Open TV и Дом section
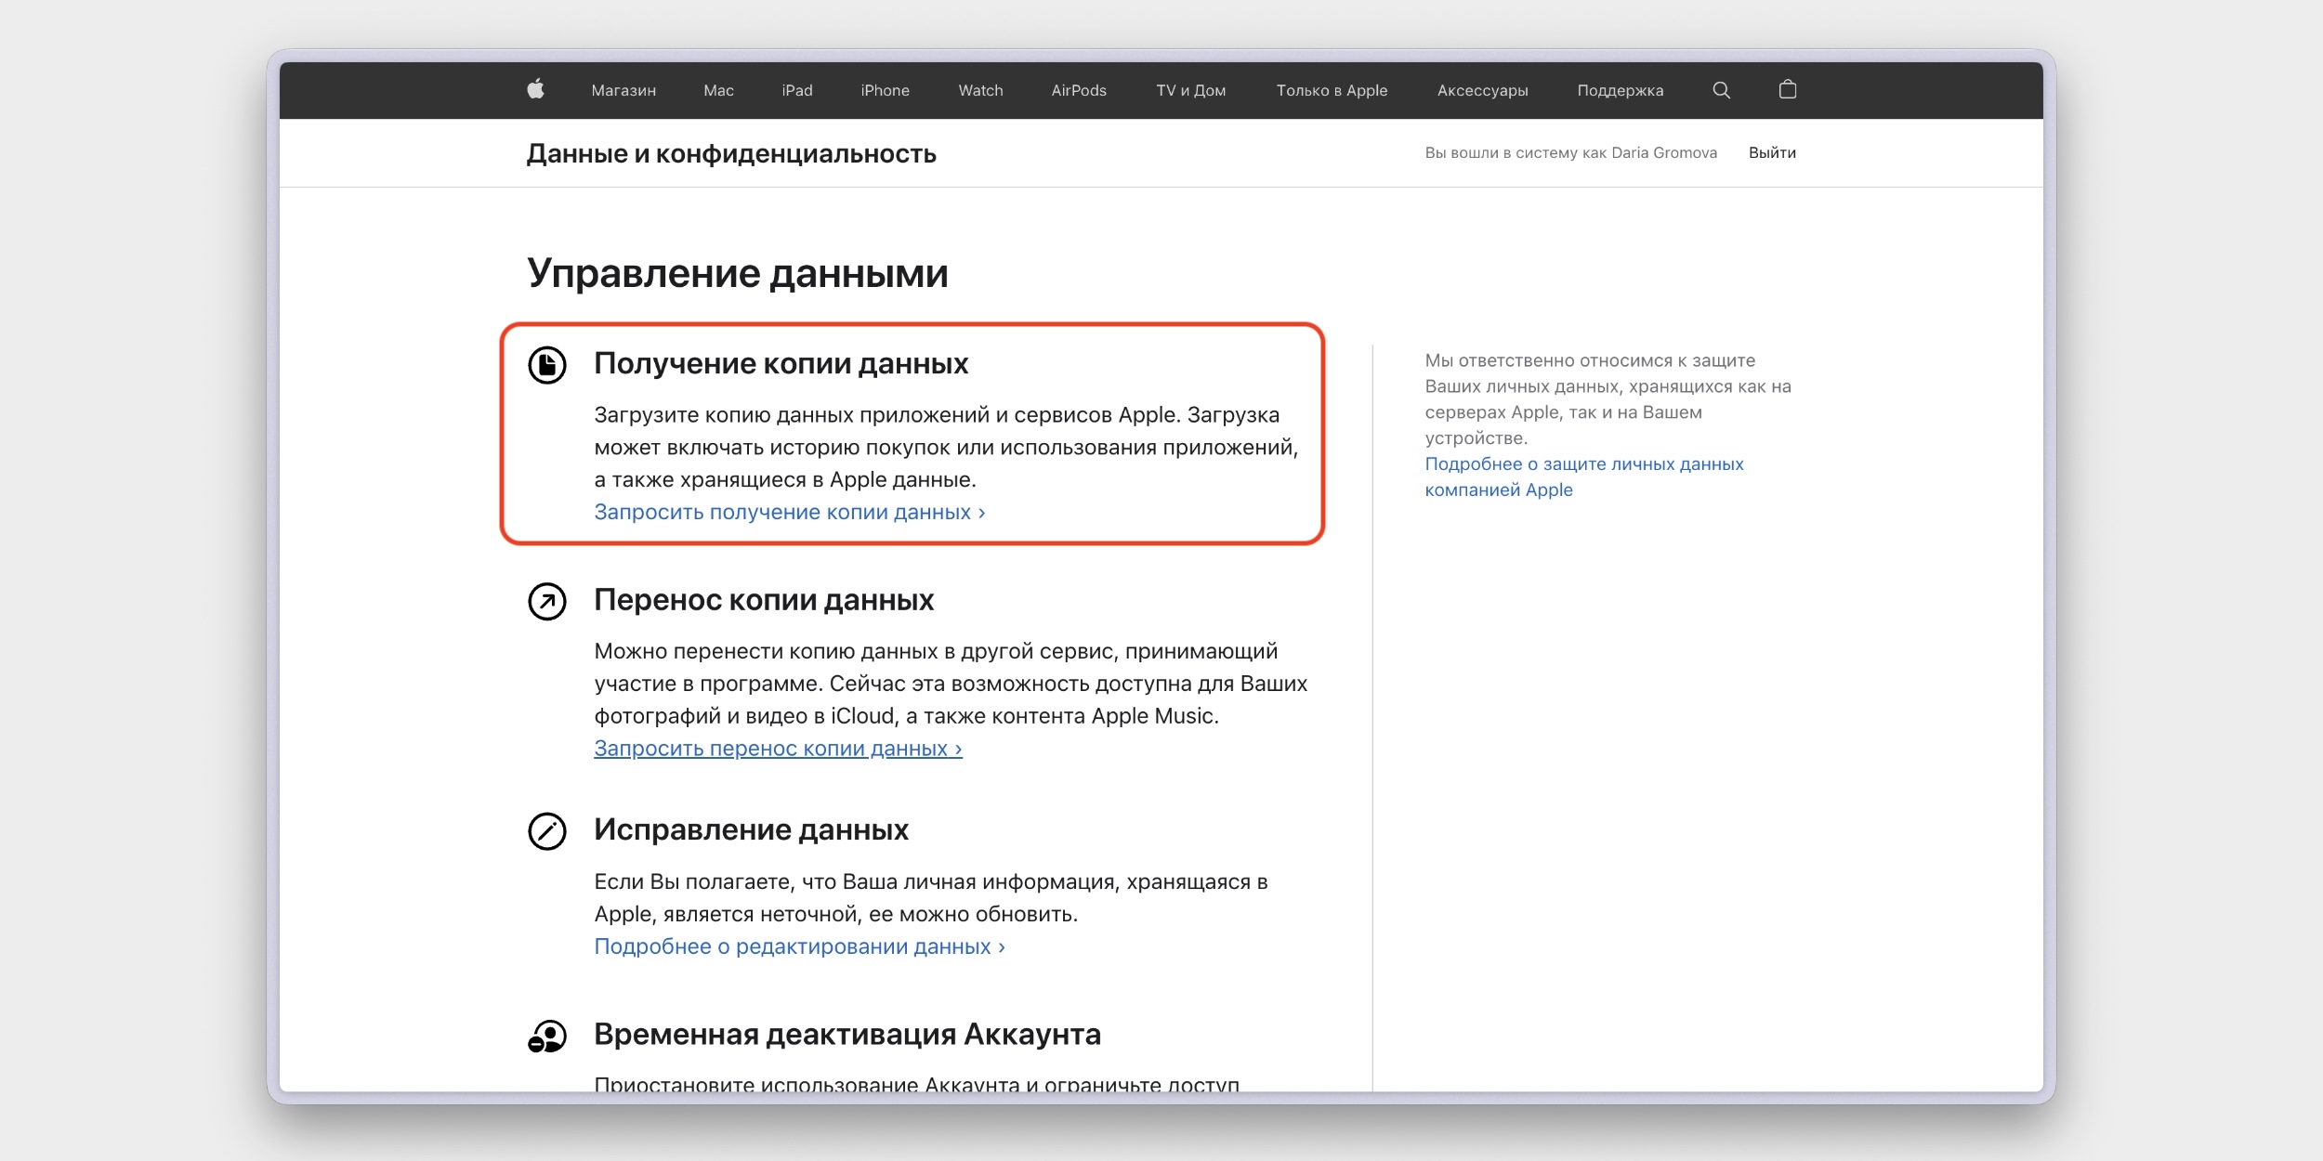 pyautogui.click(x=1189, y=90)
